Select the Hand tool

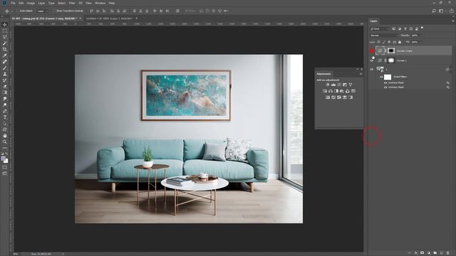click(5, 136)
